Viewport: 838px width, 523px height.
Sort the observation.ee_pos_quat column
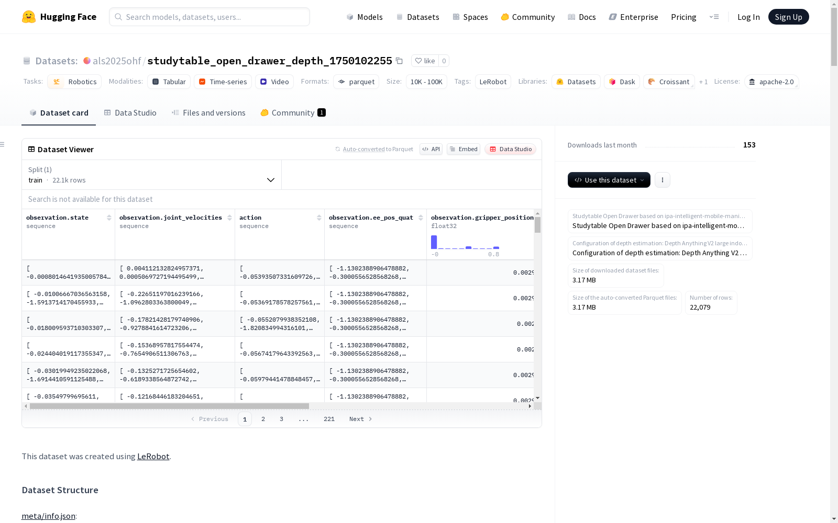point(421,218)
